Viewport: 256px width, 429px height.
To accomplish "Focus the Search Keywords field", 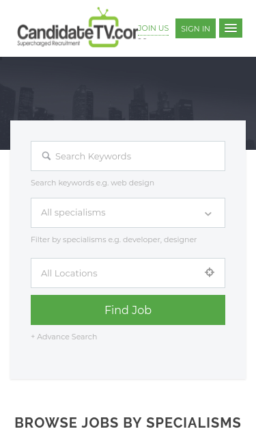I will click(128, 156).
